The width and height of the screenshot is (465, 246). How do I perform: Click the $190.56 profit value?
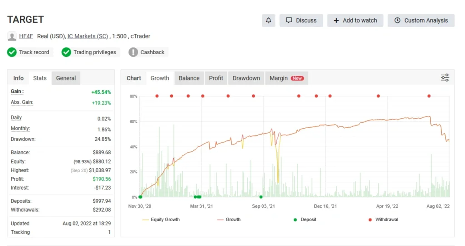tap(102, 179)
